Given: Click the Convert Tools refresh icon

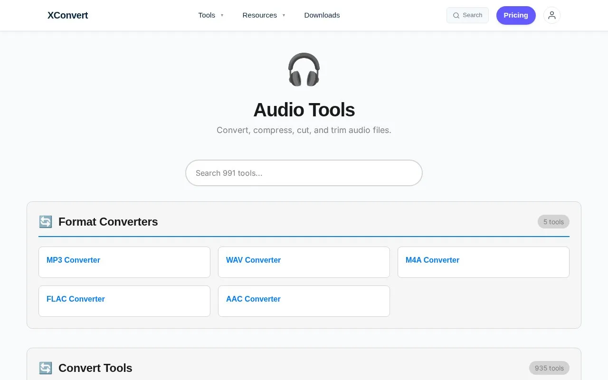Looking at the screenshot, I should (x=46, y=368).
